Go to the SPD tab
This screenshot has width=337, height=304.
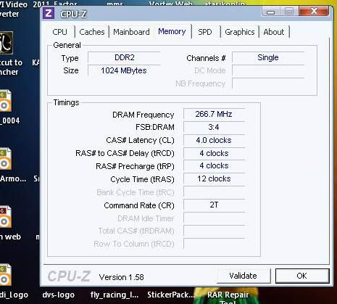(x=205, y=32)
